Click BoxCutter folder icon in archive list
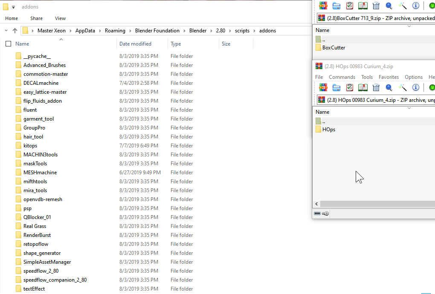Image resolution: width=435 pixels, height=294 pixels. tap(318, 48)
